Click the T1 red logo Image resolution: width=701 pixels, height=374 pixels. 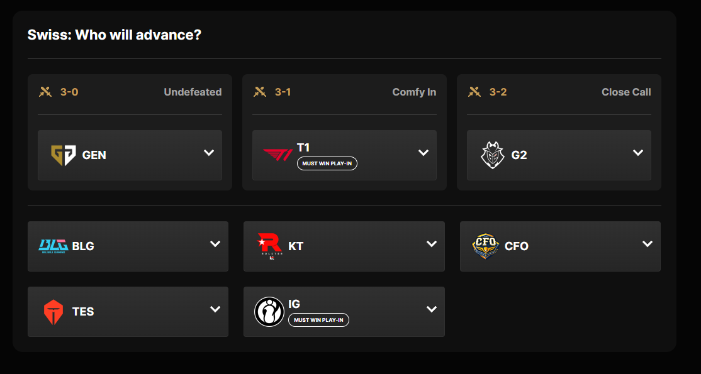coord(278,155)
